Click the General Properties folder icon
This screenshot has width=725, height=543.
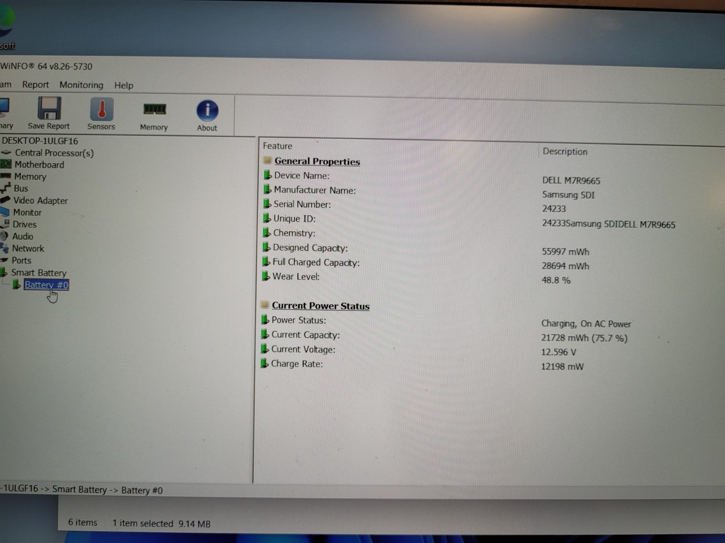(268, 161)
